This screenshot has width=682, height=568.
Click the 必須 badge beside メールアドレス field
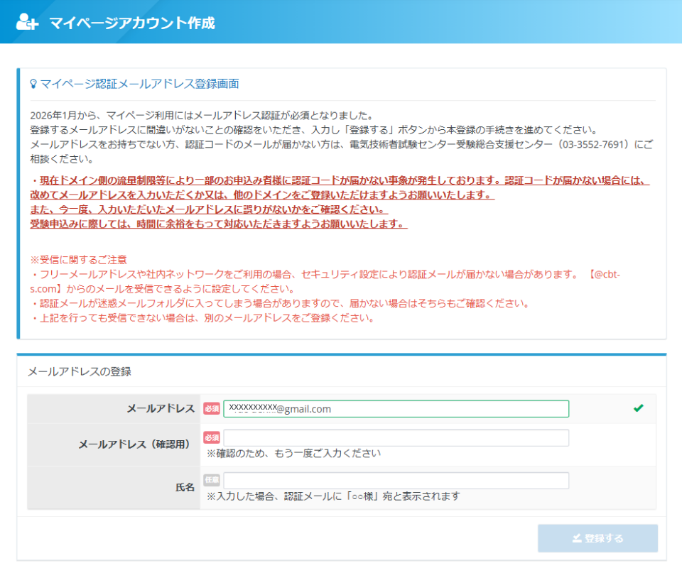click(212, 409)
